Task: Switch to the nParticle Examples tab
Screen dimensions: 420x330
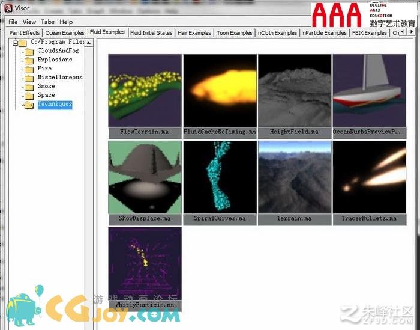Action: (x=325, y=32)
